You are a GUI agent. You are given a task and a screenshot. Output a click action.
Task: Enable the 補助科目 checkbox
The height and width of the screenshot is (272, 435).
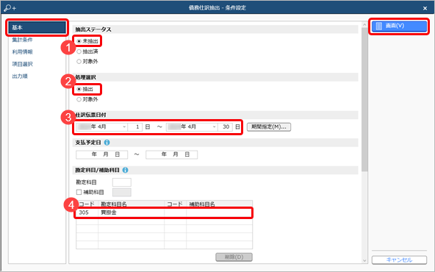[79, 192]
